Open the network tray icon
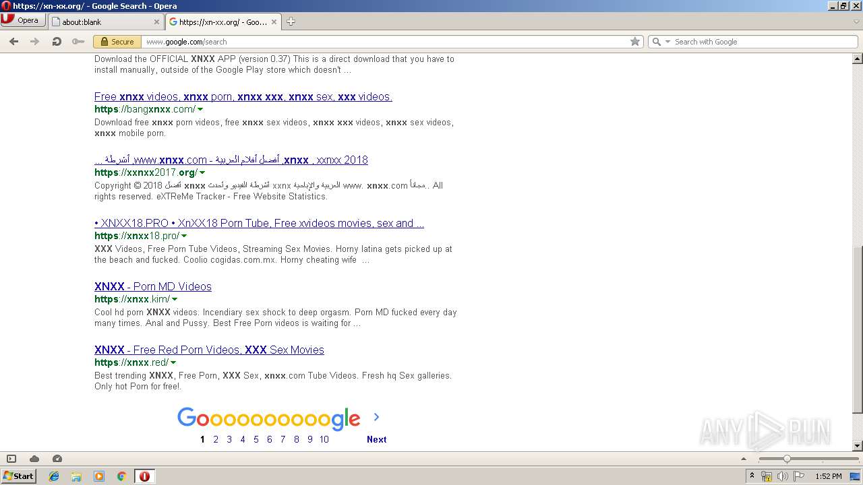This screenshot has height=485, width=863. (767, 476)
